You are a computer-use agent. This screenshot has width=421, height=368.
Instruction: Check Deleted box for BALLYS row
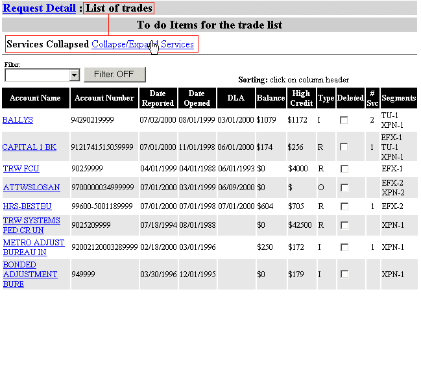tap(344, 120)
